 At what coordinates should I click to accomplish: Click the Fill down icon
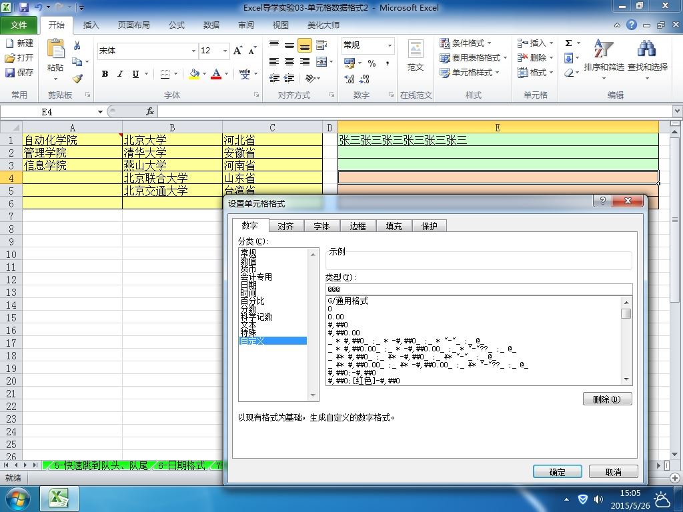coord(569,58)
